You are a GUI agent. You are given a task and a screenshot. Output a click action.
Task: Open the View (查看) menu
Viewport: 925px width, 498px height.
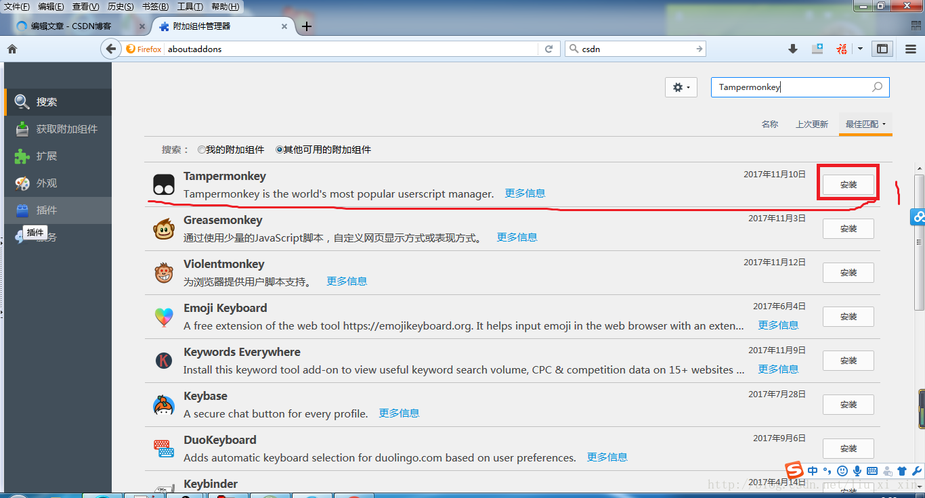pos(85,7)
